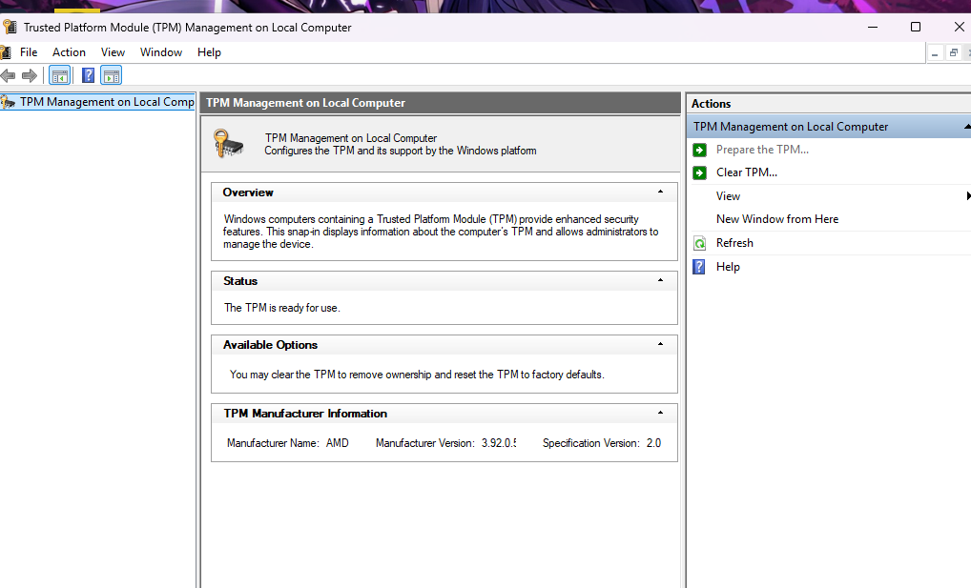Open the Help menu in the menu bar

[x=209, y=52]
